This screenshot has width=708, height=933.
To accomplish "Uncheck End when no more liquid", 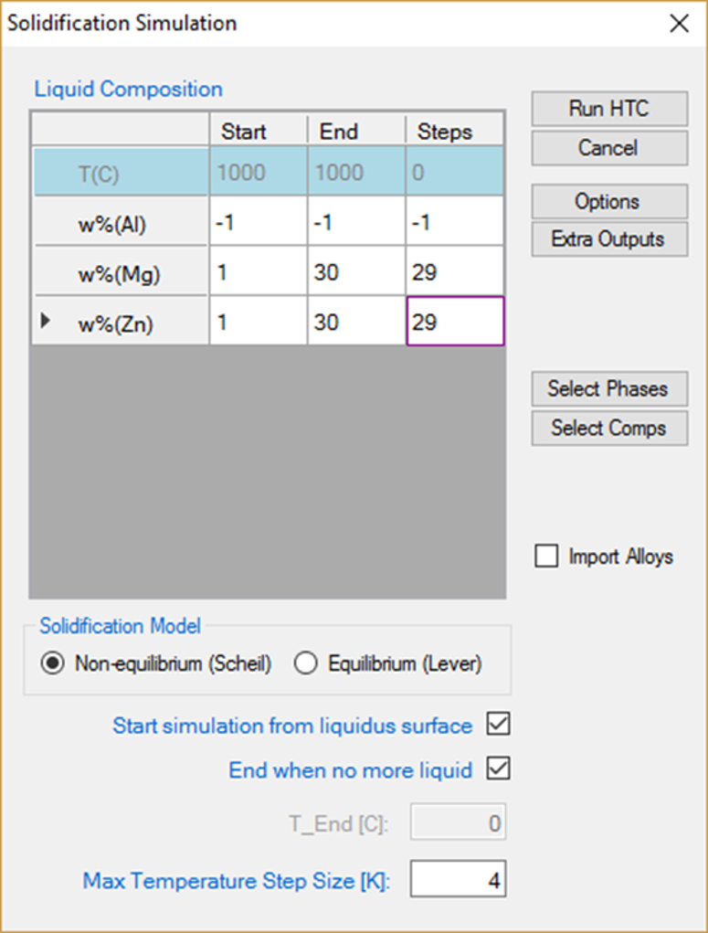I will 499,769.
